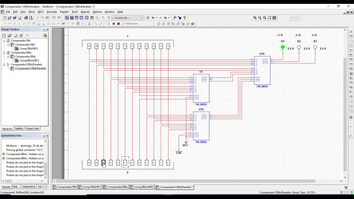This screenshot has height=199, width=354.
Task: Collapse the Comparador1Bit sheet sub-node
Action: click(x=8, y=44)
